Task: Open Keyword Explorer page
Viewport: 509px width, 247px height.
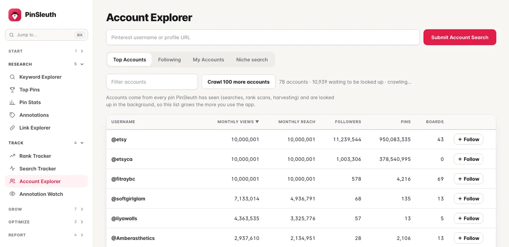Action: point(46,77)
